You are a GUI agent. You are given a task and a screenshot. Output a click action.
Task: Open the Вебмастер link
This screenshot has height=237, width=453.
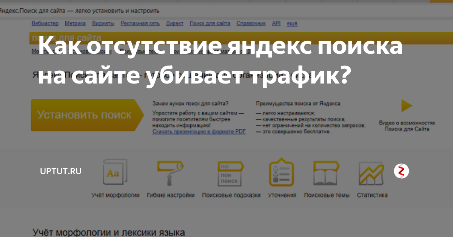pyautogui.click(x=45, y=23)
